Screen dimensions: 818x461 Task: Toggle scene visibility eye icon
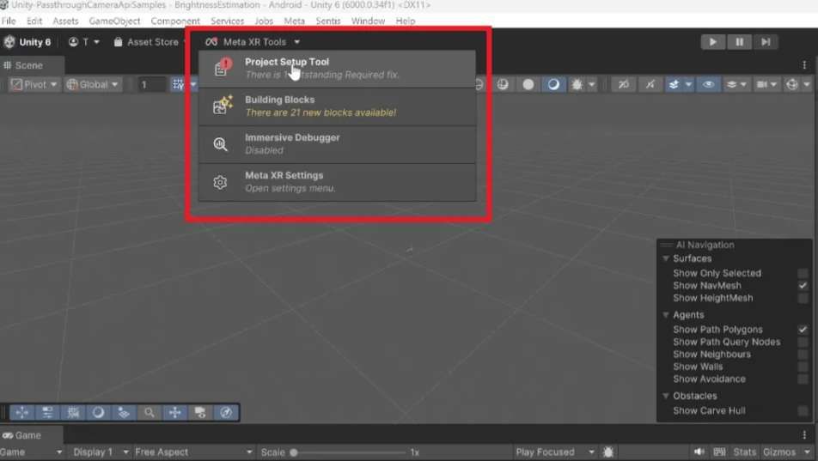point(708,84)
